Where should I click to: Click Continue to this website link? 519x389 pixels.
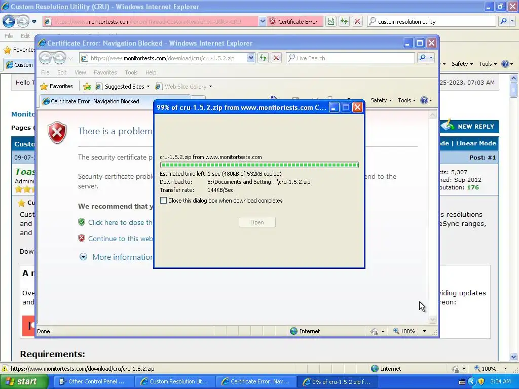pos(120,239)
